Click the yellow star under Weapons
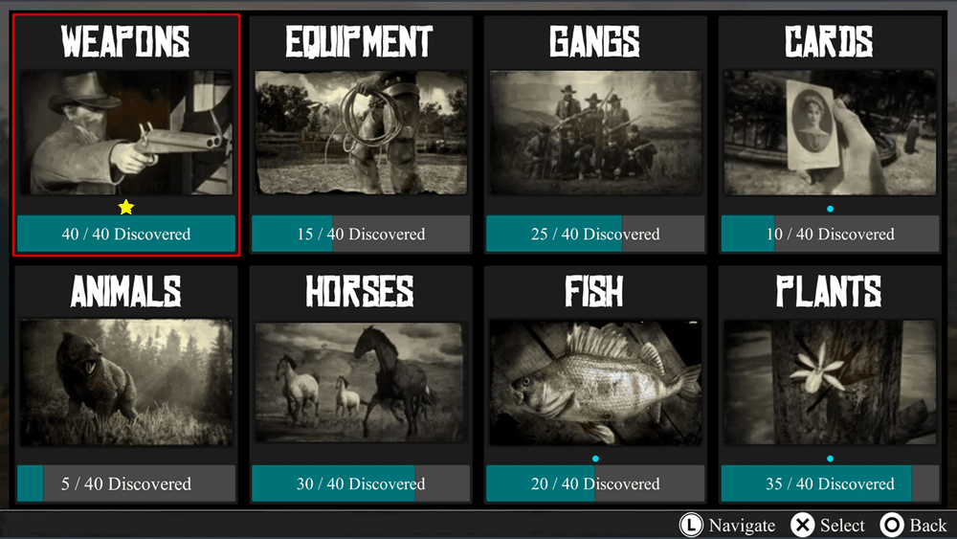 tap(126, 207)
